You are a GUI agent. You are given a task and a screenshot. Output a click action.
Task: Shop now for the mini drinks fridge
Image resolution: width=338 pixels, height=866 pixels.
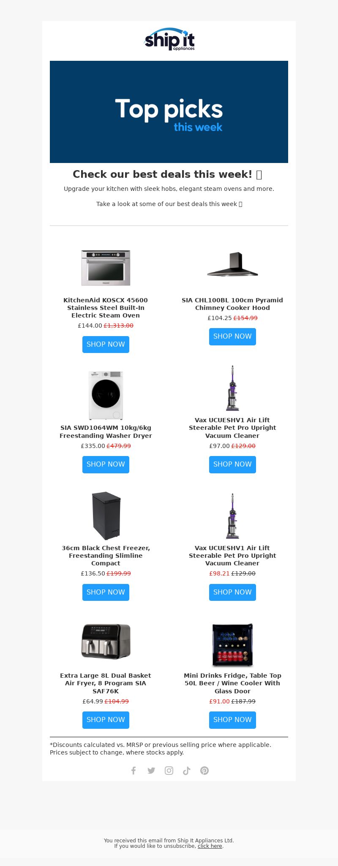pyautogui.click(x=232, y=720)
